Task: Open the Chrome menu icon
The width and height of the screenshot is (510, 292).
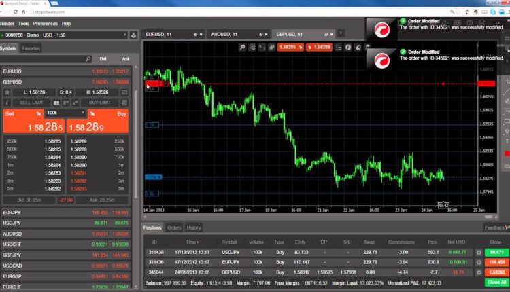Action: pos(508,12)
